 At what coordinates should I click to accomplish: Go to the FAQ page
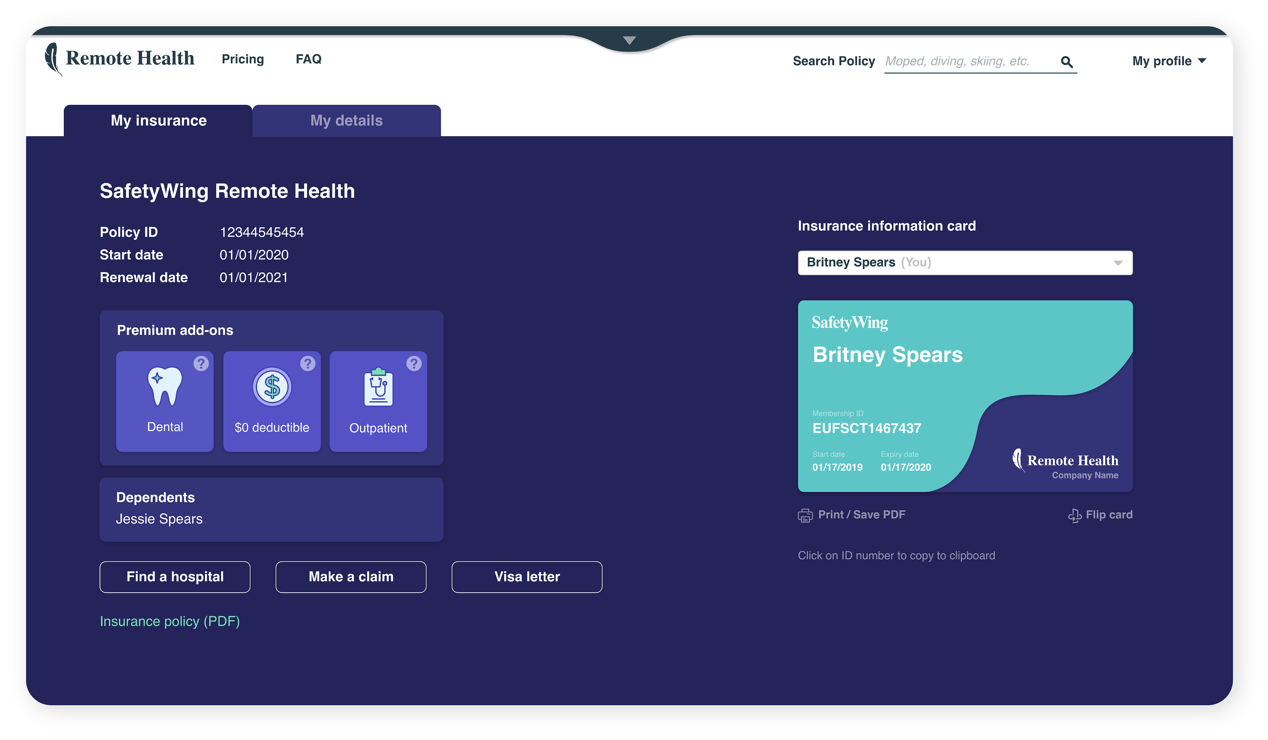click(x=308, y=59)
